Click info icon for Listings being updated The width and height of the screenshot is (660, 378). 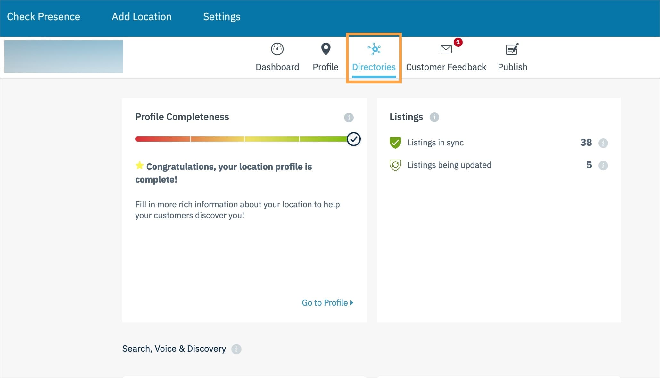603,165
